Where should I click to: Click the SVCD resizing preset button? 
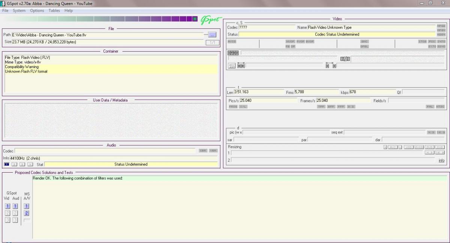pos(419,147)
